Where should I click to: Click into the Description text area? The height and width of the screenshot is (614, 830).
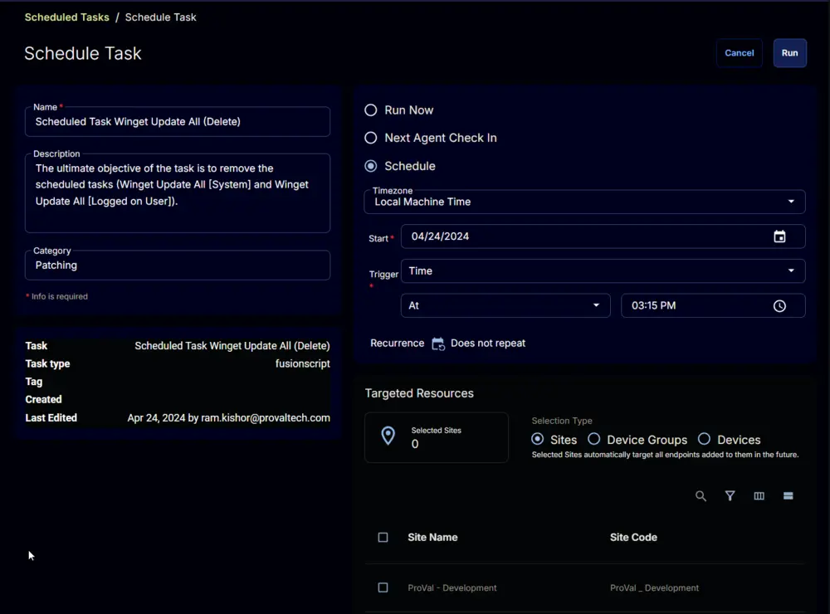click(178, 193)
